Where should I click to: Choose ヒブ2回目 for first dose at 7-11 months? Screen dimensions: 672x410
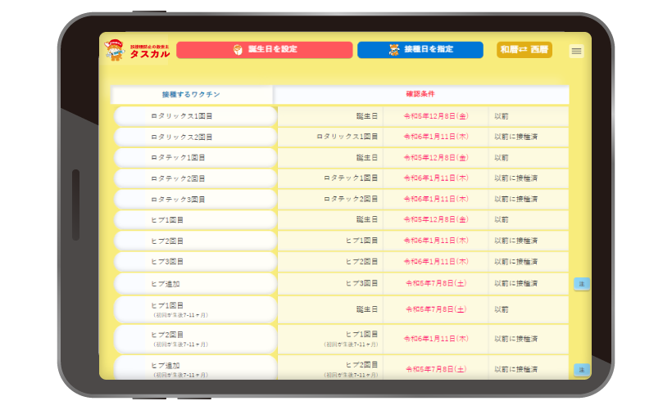point(195,338)
